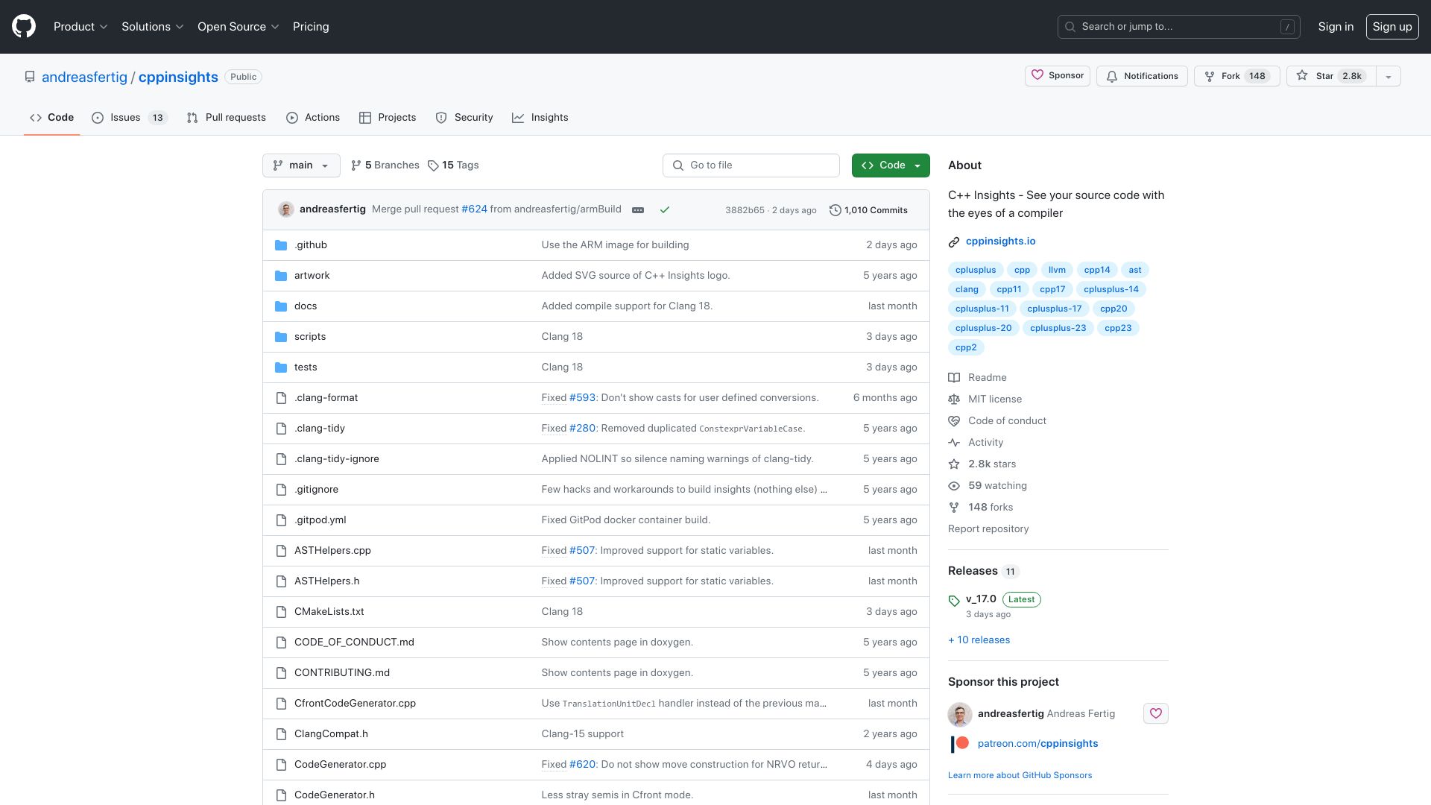This screenshot has height=805, width=1431.
Task: Click andreasfertig avatar in commit header
Action: pos(286,209)
